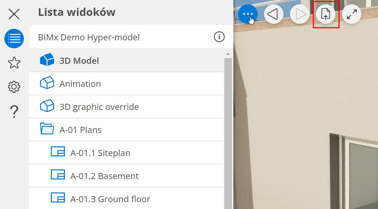This screenshot has width=378, height=209.
Task: Open A-01.2 Basement layout
Action: 104,176
